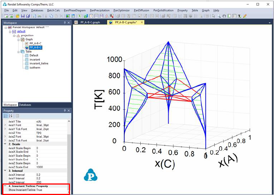This screenshot has width=274, height=195.
Task: Toggle the Show Invariant Tieline True value
Action: tap(39, 190)
